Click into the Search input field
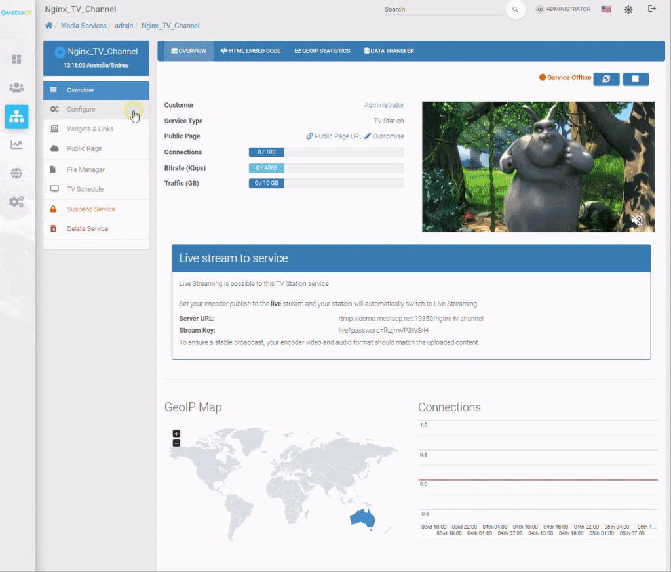Image resolution: width=671 pixels, height=572 pixels. click(444, 9)
